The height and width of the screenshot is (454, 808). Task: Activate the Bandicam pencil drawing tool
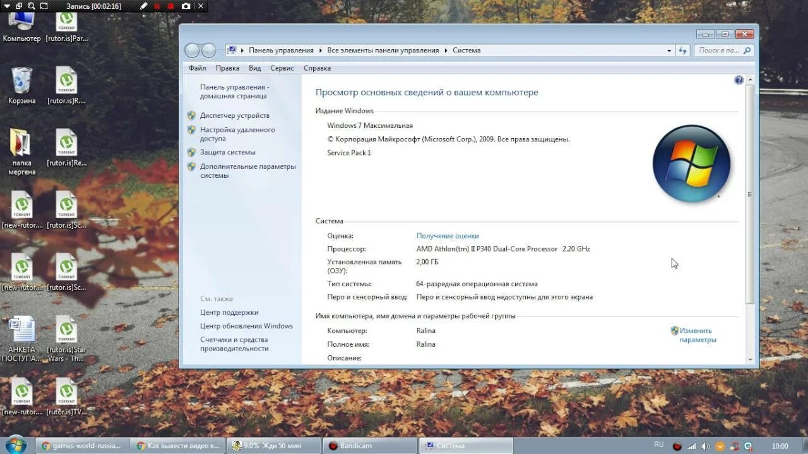click(143, 6)
